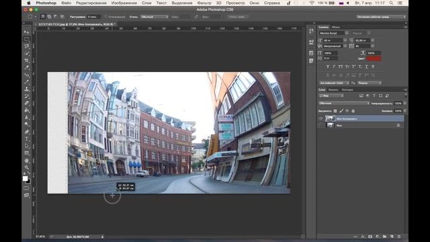Swap foreground and background colors
Viewport: 430px width, 242px height.
(29, 173)
